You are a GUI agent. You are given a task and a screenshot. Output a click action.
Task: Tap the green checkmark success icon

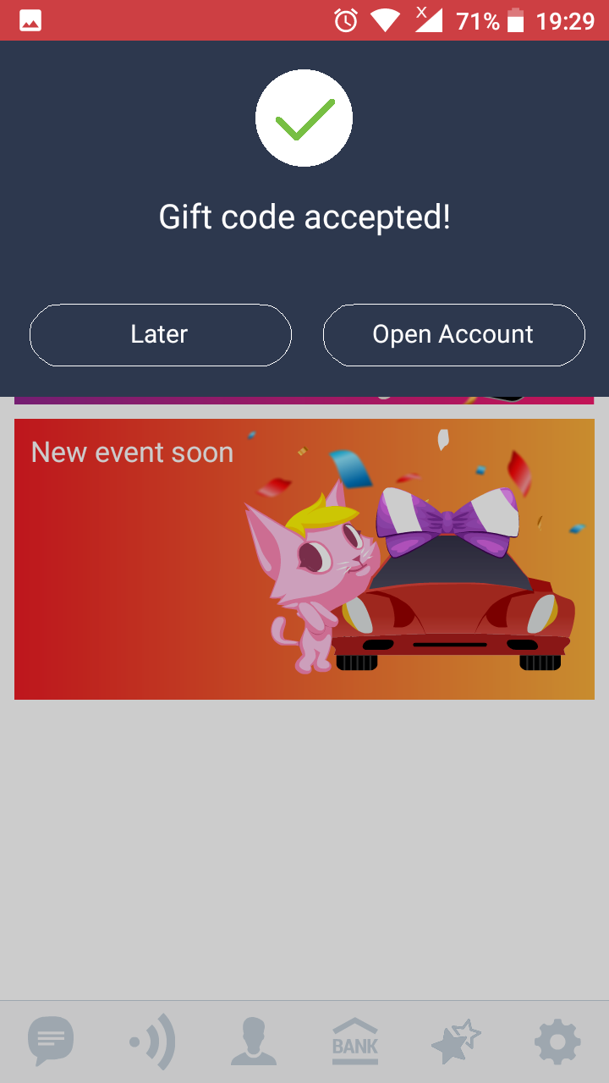[304, 118]
